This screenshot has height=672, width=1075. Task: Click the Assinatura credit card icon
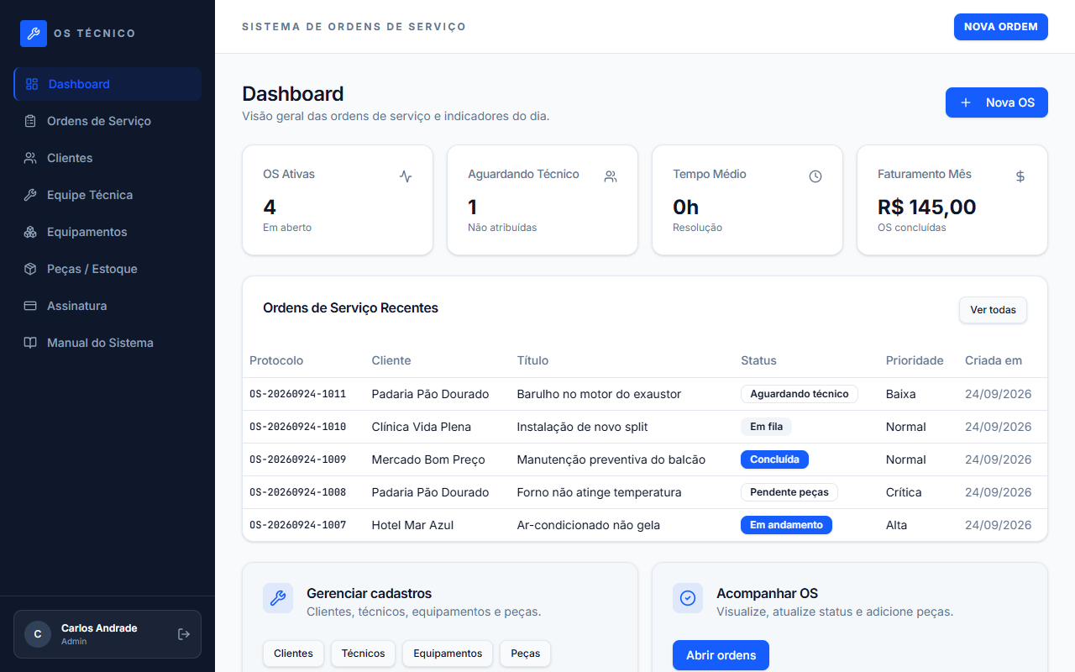[x=30, y=306]
